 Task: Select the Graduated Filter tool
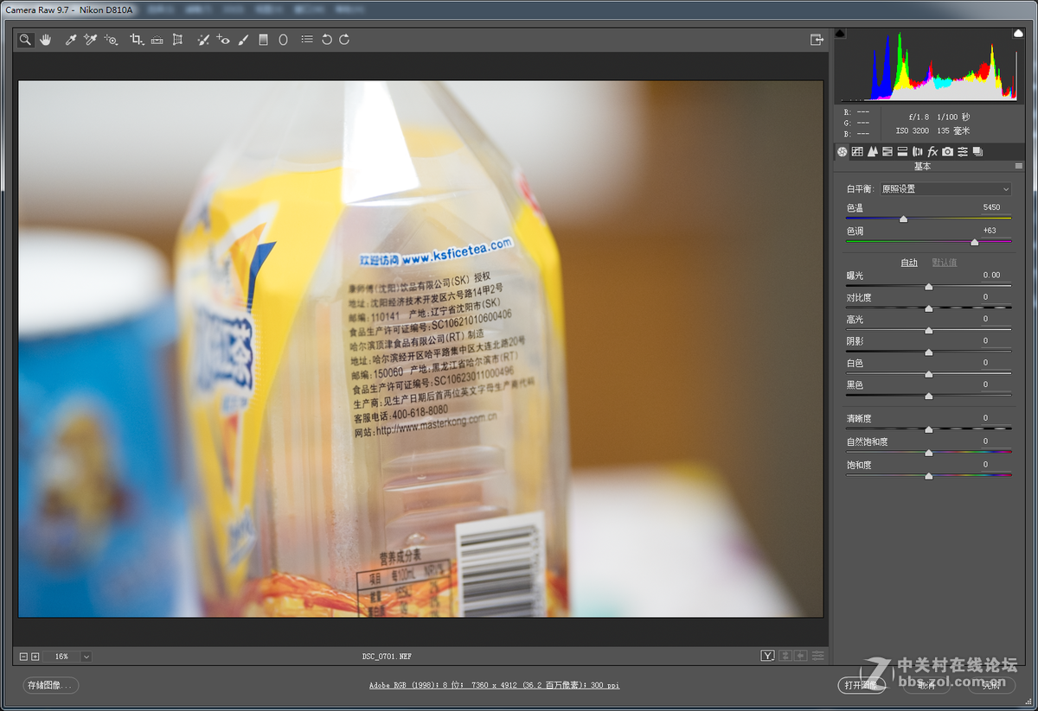tap(264, 40)
